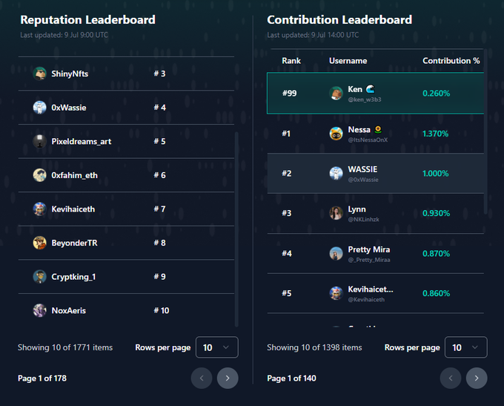Image resolution: width=504 pixels, height=406 pixels.
Task: Click Ken's avatar in Contribution Leaderboard
Action: [336, 94]
